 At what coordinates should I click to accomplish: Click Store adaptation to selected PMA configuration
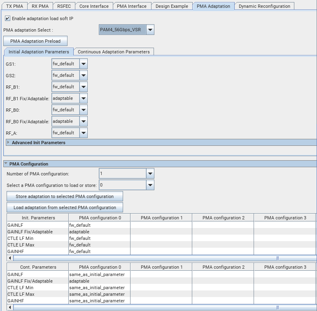(x=65, y=196)
